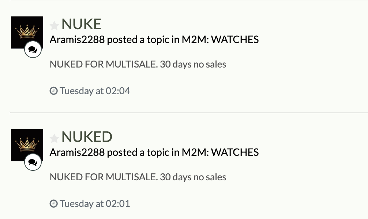
Task: Click the clock icon next to Tuesday 02:01
Action: [53, 204]
